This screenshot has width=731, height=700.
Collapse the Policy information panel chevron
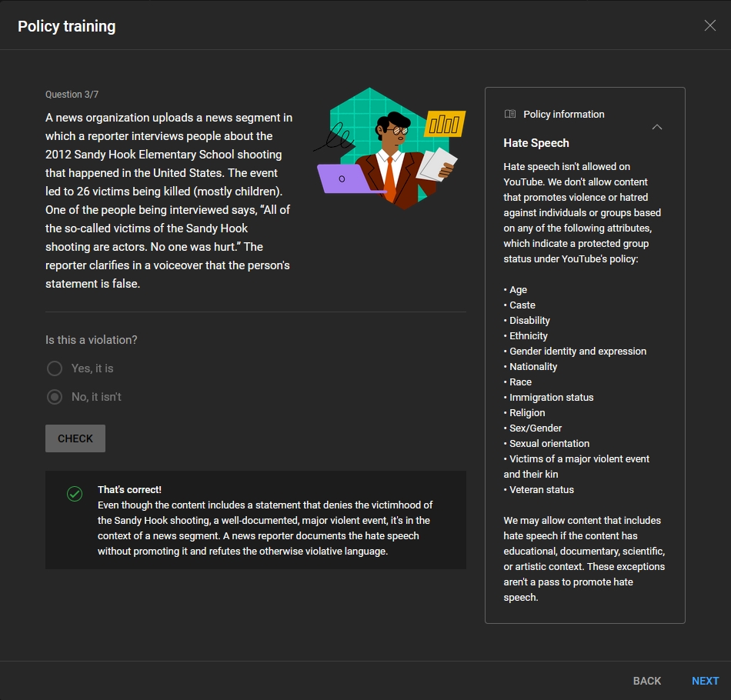pyautogui.click(x=656, y=127)
